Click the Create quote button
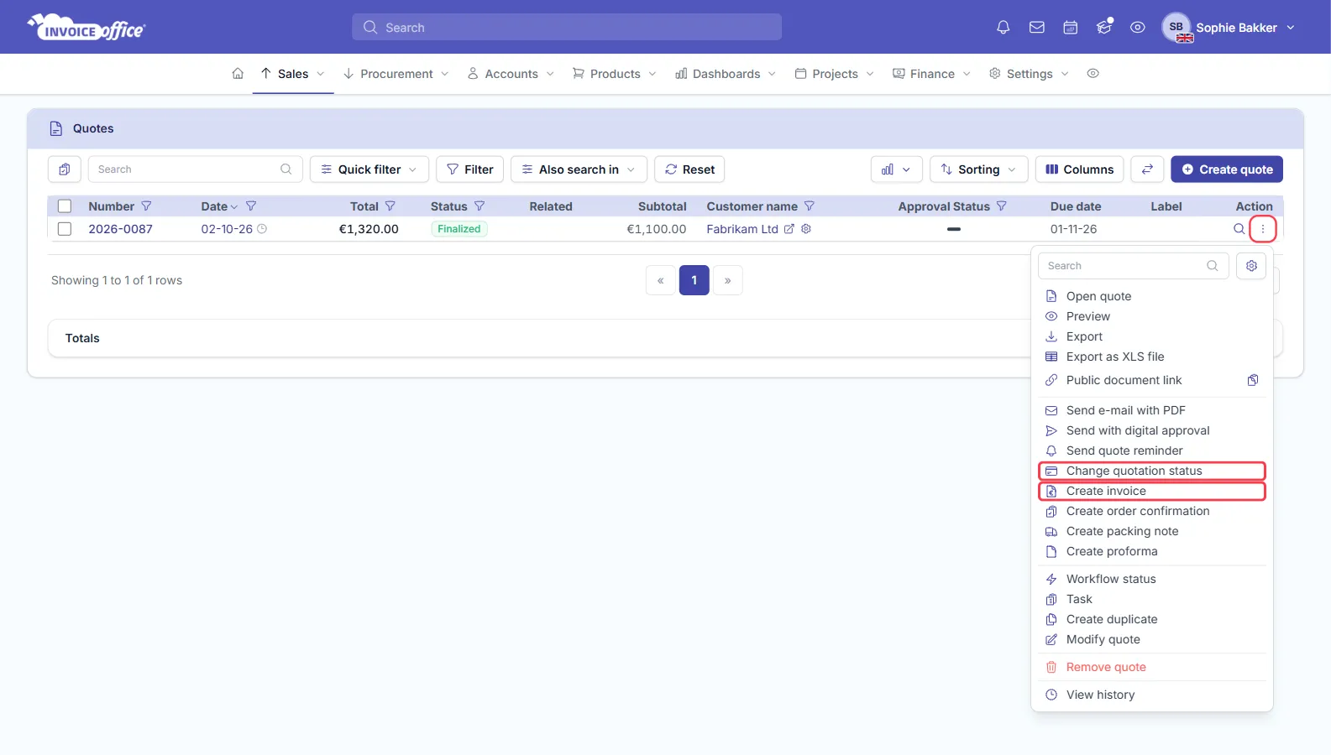This screenshot has height=755, width=1331. click(1227, 169)
